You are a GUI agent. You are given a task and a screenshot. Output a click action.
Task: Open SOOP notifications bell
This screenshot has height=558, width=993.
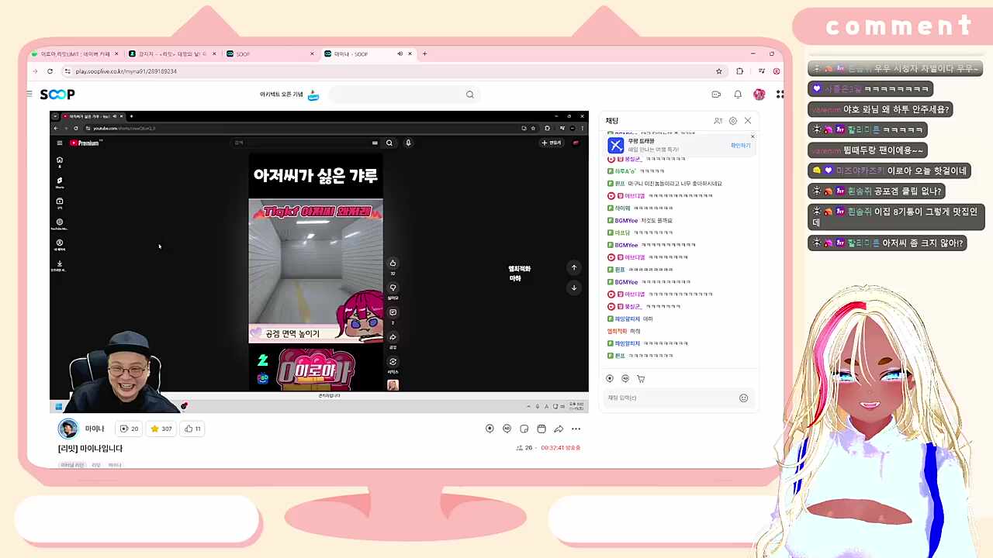click(x=738, y=95)
